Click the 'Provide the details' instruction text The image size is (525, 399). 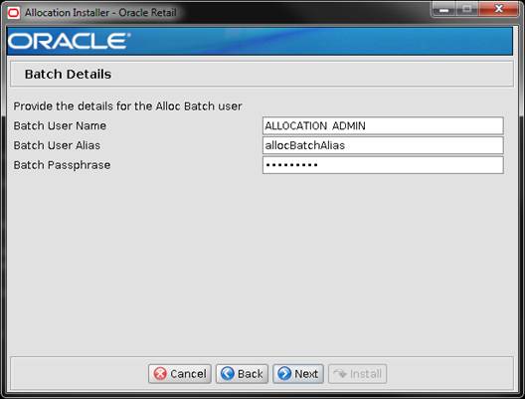pos(127,106)
